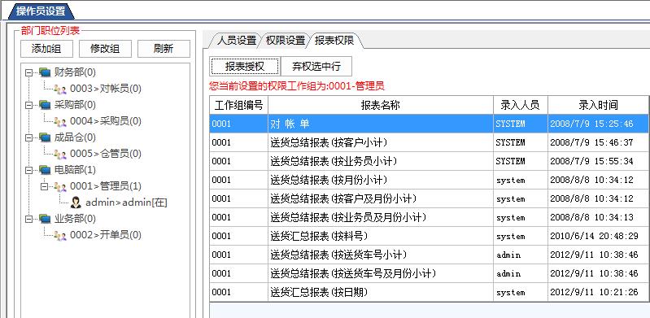Click the 添加组 button
The width and height of the screenshot is (650, 318).
(x=46, y=49)
